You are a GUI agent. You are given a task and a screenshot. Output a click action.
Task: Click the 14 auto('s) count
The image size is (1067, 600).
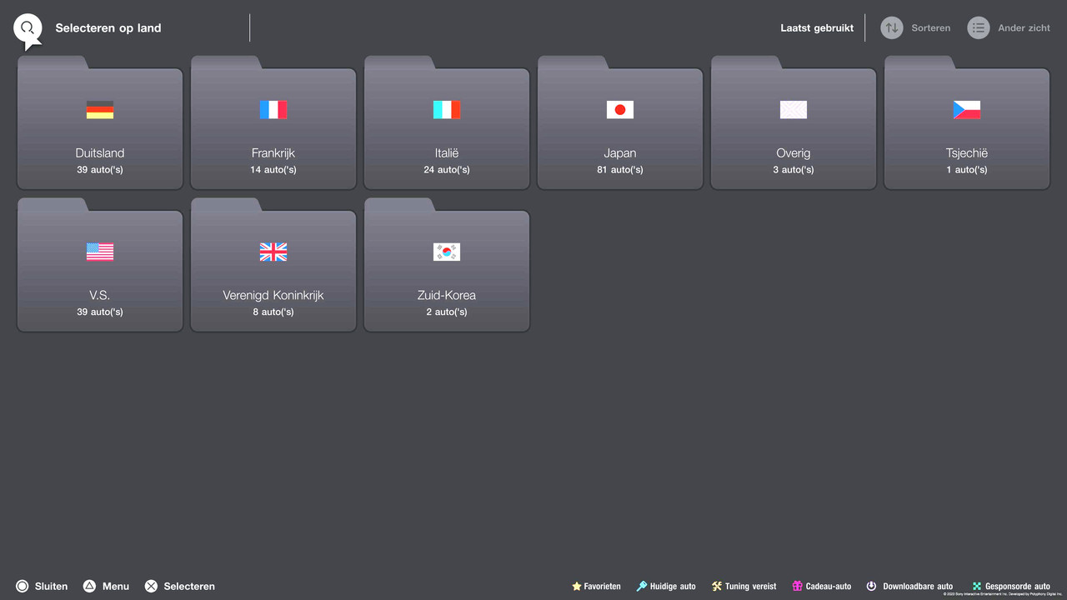point(273,170)
